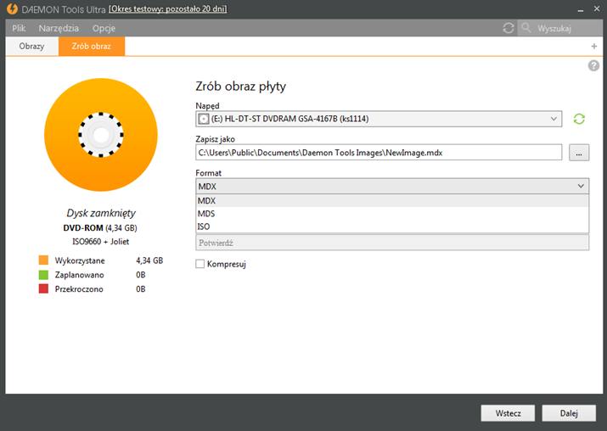Browse save location with the ... button
Image resolution: width=607 pixels, height=431 pixels.
pos(579,153)
